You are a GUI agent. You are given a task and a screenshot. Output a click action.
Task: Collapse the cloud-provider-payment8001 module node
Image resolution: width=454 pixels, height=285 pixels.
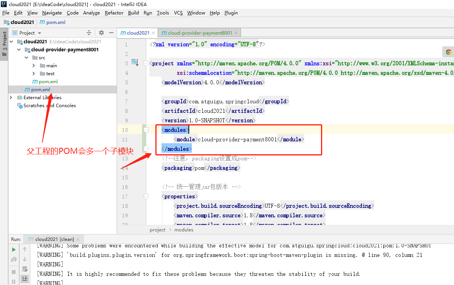19,50
